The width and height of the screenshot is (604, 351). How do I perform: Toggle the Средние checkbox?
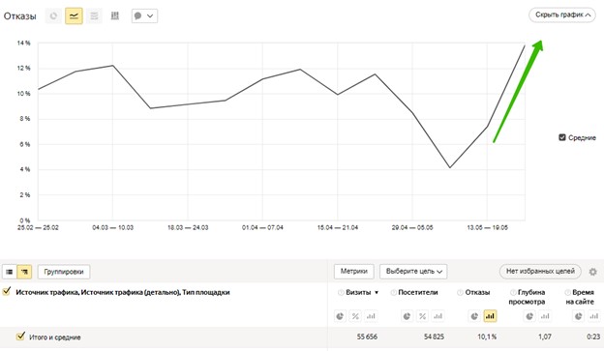tap(562, 137)
